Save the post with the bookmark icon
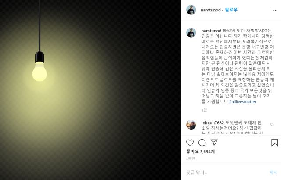This screenshot has width=281, height=180. tap(274, 143)
